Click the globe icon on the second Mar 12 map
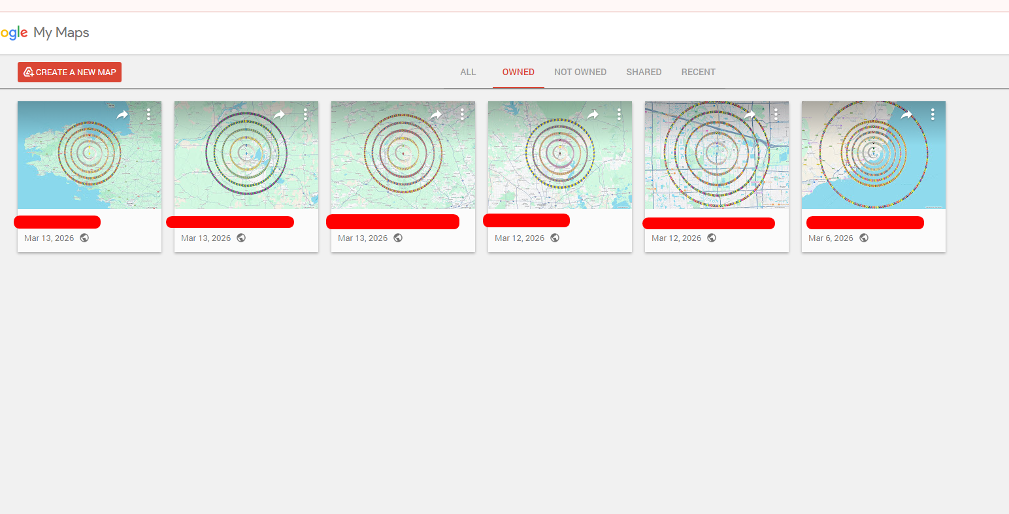 [x=712, y=238]
